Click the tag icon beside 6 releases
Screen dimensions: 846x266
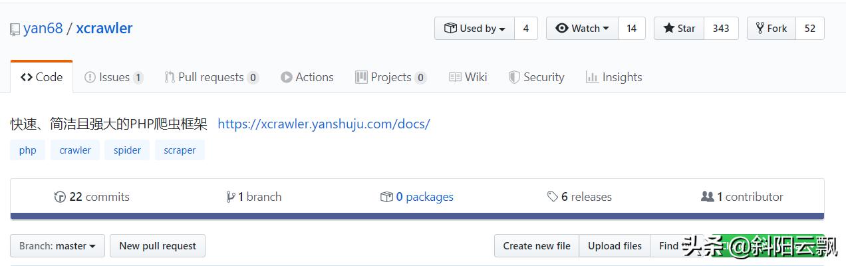[552, 197]
